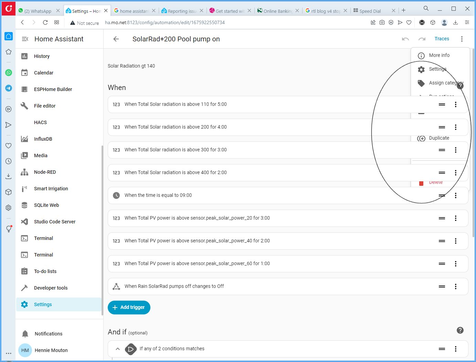Open browser downloads from toolbar
This screenshot has width=476, height=362.
pos(455,22)
